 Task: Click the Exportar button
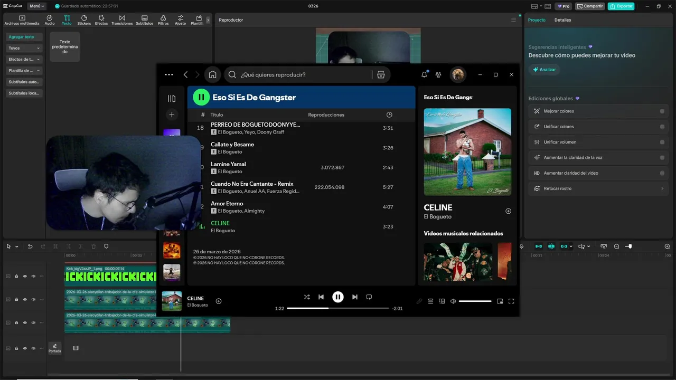(x=621, y=6)
